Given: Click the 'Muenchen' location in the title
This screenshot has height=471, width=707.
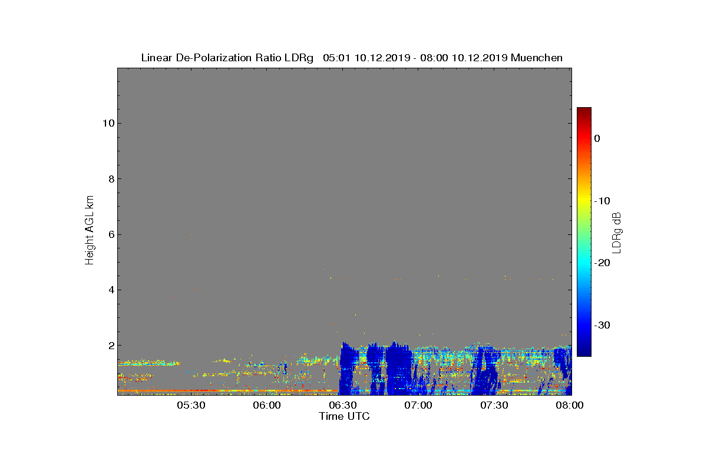Looking at the screenshot, I should click(537, 58).
